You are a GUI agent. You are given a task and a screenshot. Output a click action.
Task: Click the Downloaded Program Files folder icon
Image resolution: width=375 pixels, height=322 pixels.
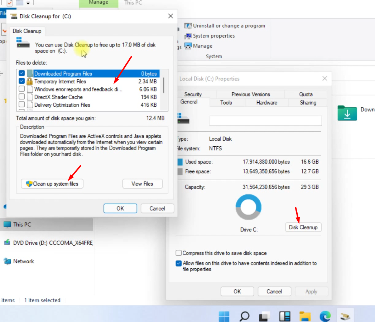click(30, 74)
